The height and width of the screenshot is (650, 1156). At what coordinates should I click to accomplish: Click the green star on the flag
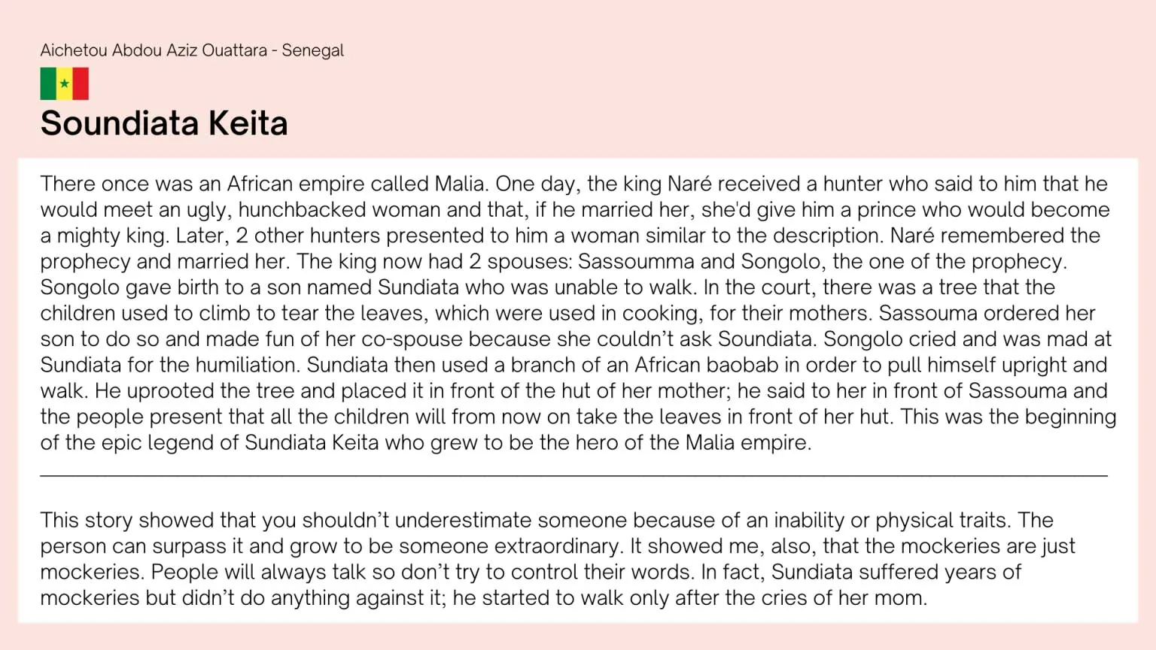[x=65, y=84]
